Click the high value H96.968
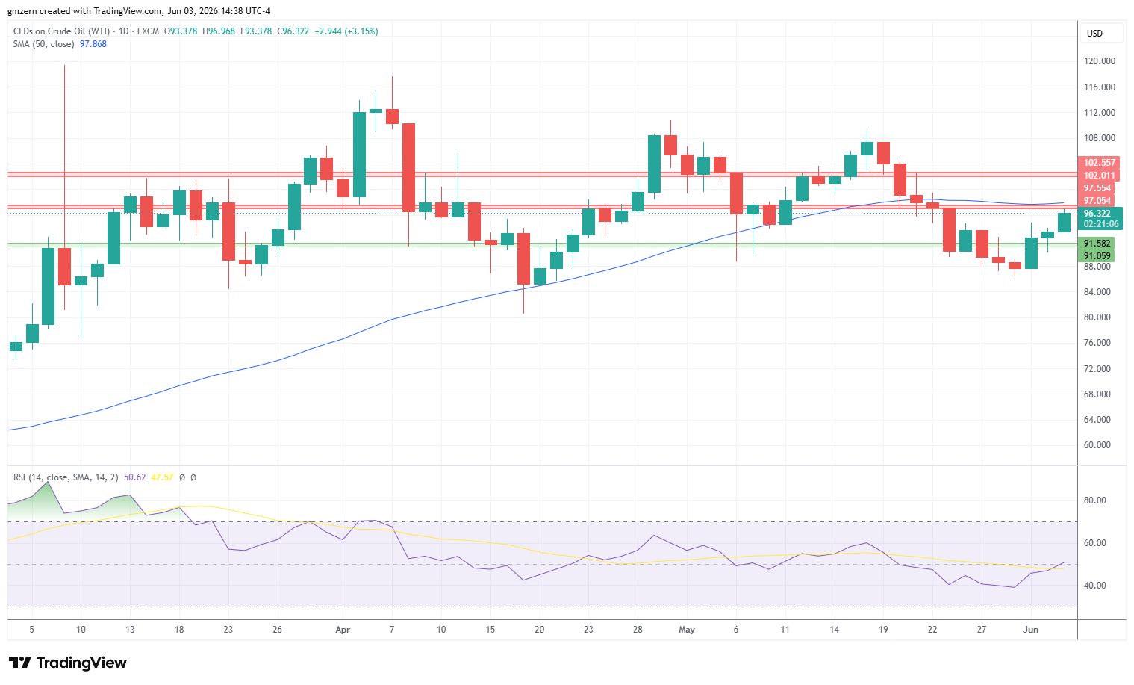Screen dimensions: 1134x685 click(x=219, y=31)
